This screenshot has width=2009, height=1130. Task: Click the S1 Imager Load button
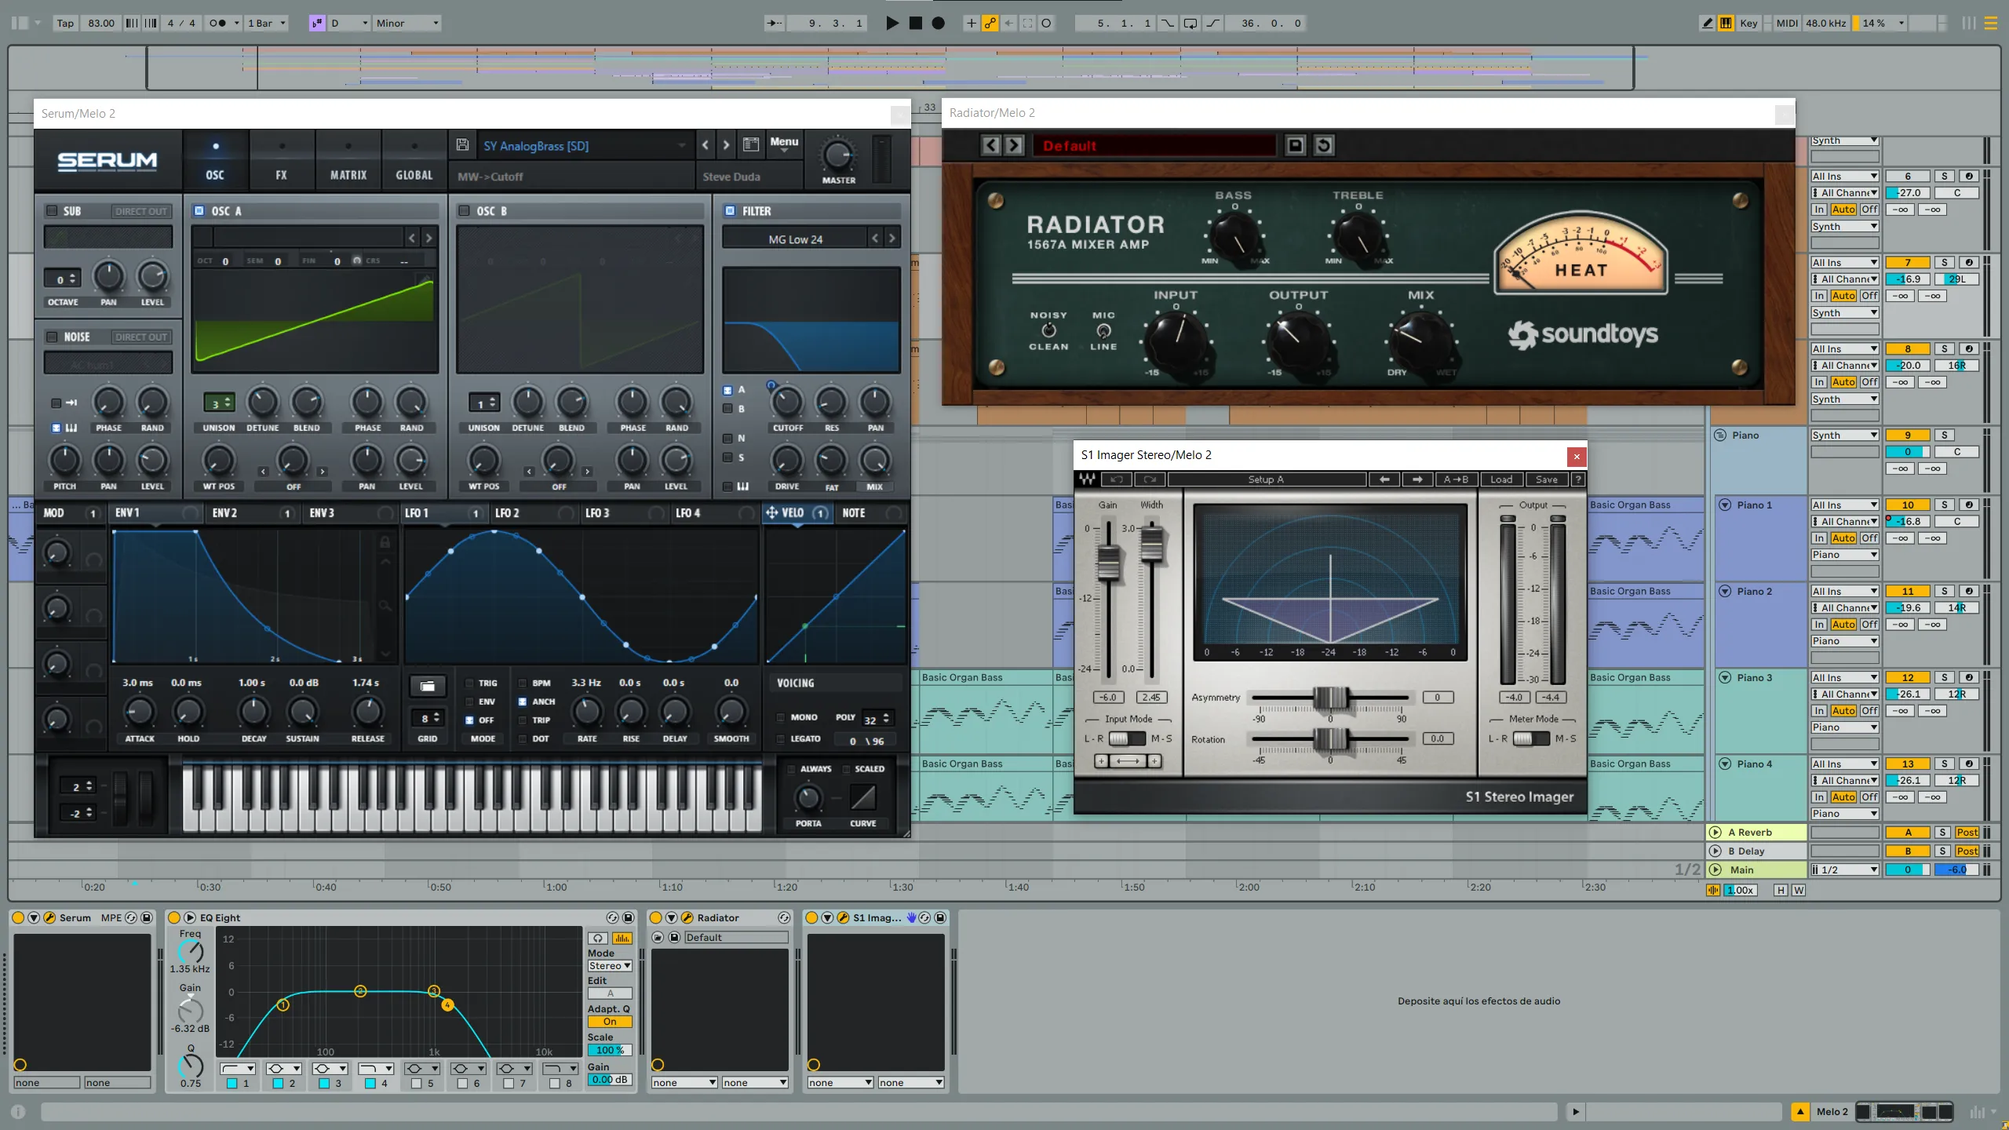(1501, 479)
